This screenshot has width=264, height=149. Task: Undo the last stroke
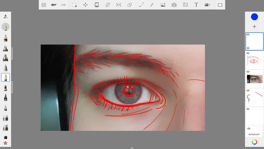54,5
